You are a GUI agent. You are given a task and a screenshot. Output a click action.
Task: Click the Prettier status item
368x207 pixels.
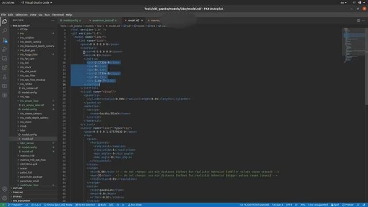click(348, 205)
